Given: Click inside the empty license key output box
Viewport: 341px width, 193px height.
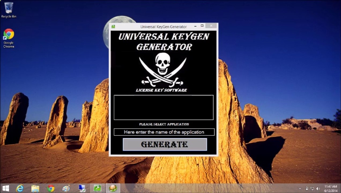Looking at the screenshot, I should point(164,107).
